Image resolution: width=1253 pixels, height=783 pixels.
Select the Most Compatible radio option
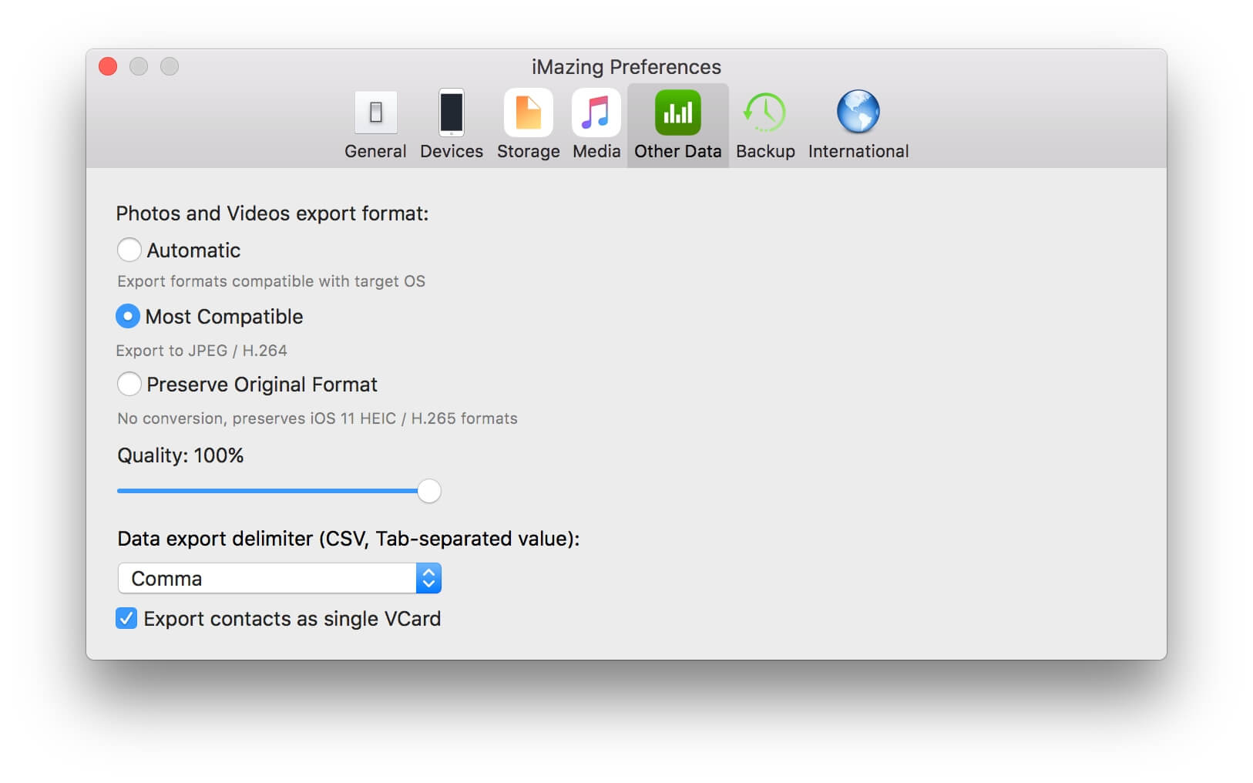click(x=128, y=316)
